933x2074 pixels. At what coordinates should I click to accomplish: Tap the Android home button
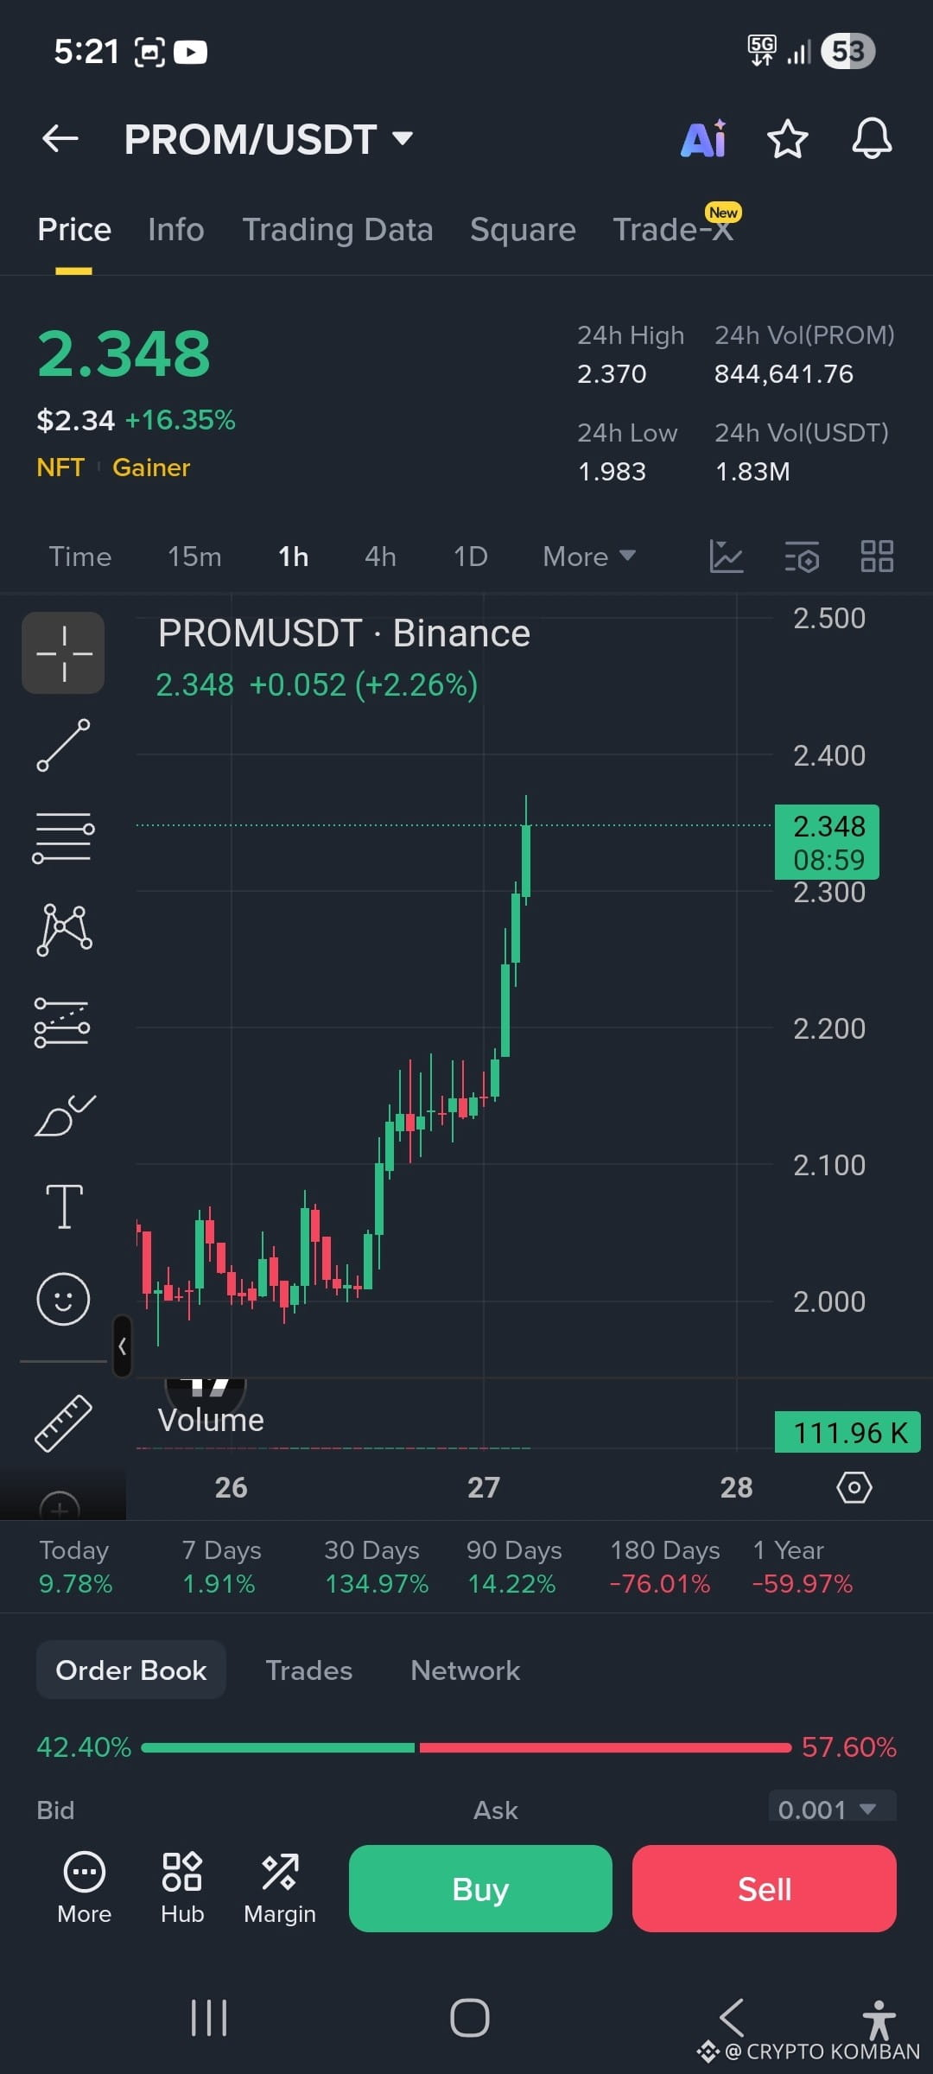tap(470, 2018)
